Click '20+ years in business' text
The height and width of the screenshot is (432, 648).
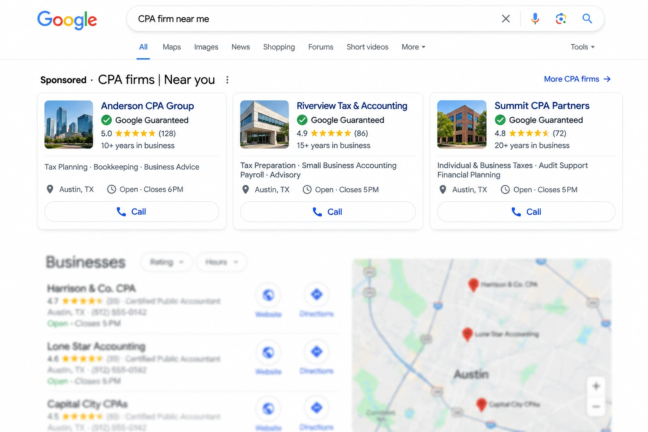click(532, 146)
